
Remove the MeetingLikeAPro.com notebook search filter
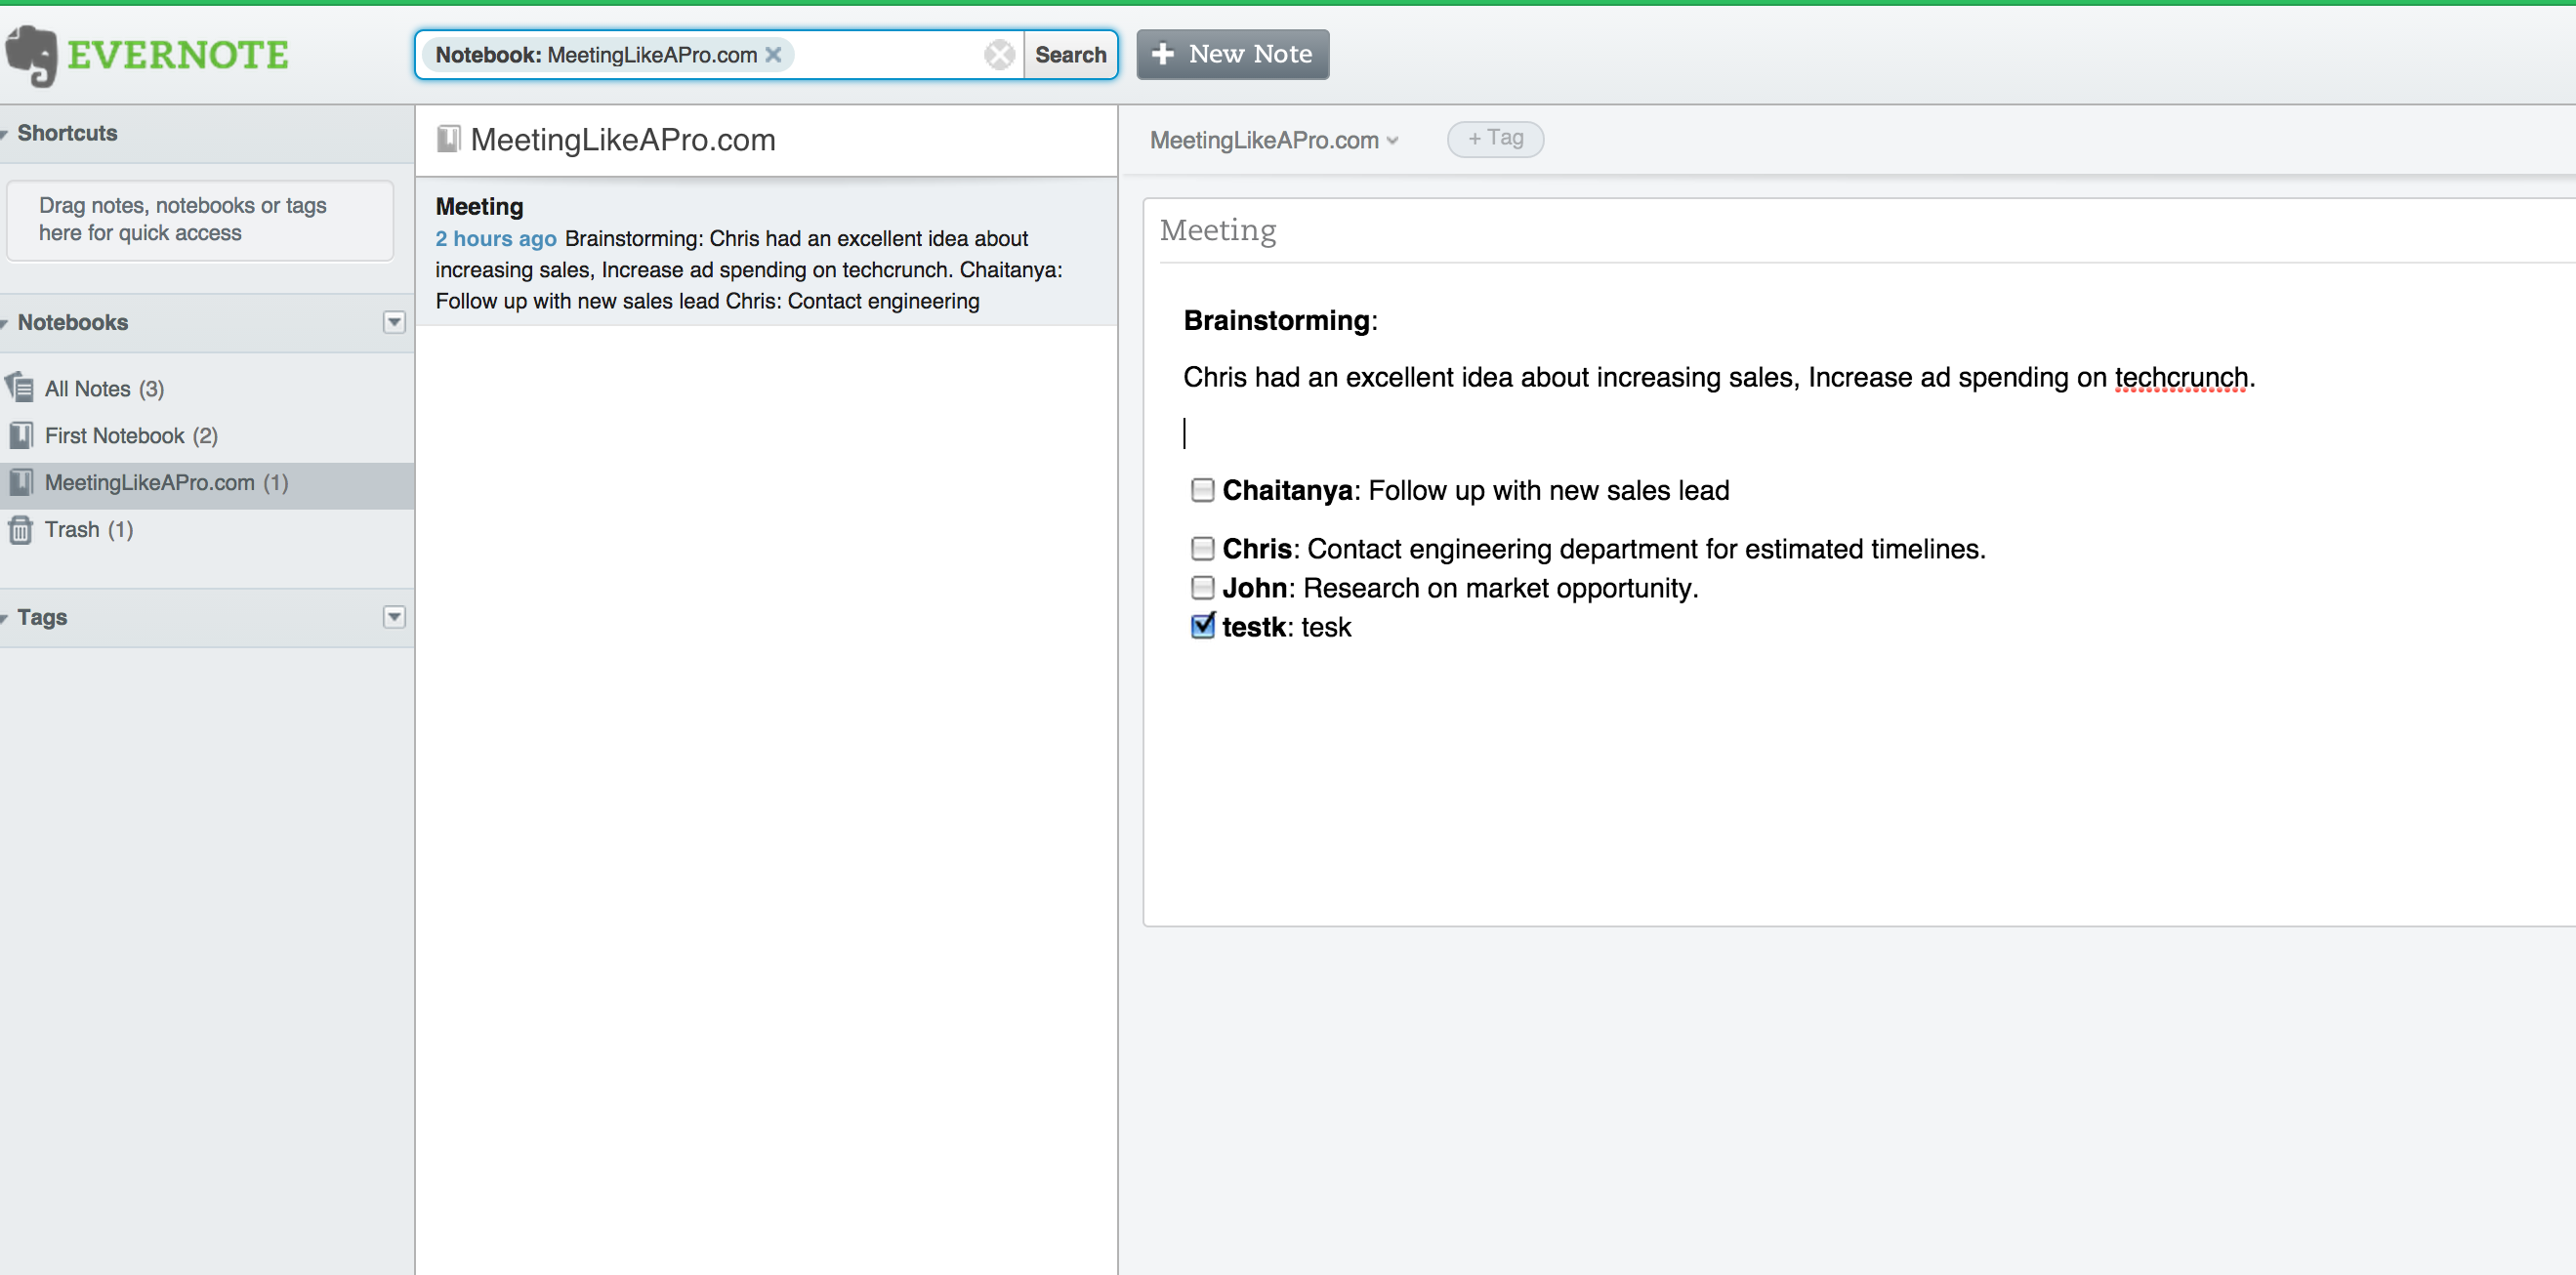click(773, 55)
